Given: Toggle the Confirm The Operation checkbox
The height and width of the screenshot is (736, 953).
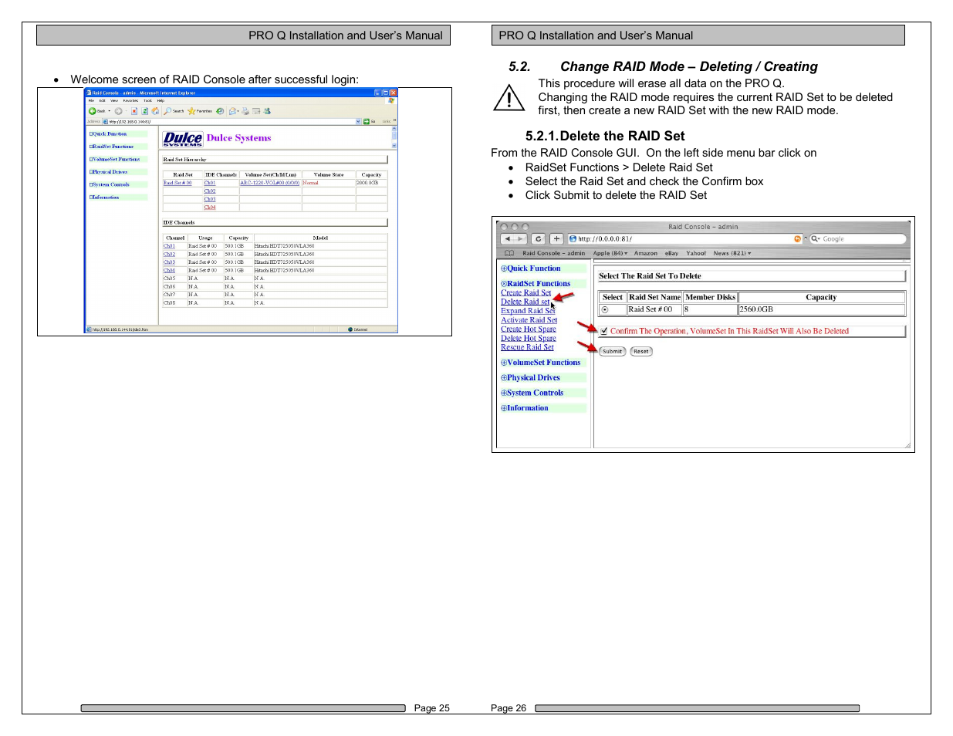Looking at the screenshot, I should pyautogui.click(x=603, y=331).
